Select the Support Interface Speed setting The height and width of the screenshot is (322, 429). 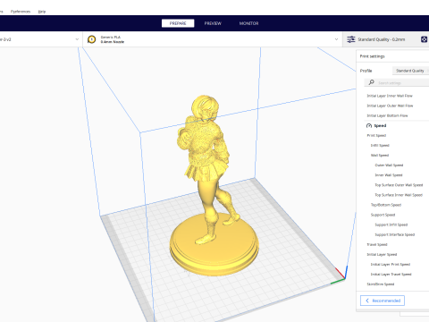394,234
